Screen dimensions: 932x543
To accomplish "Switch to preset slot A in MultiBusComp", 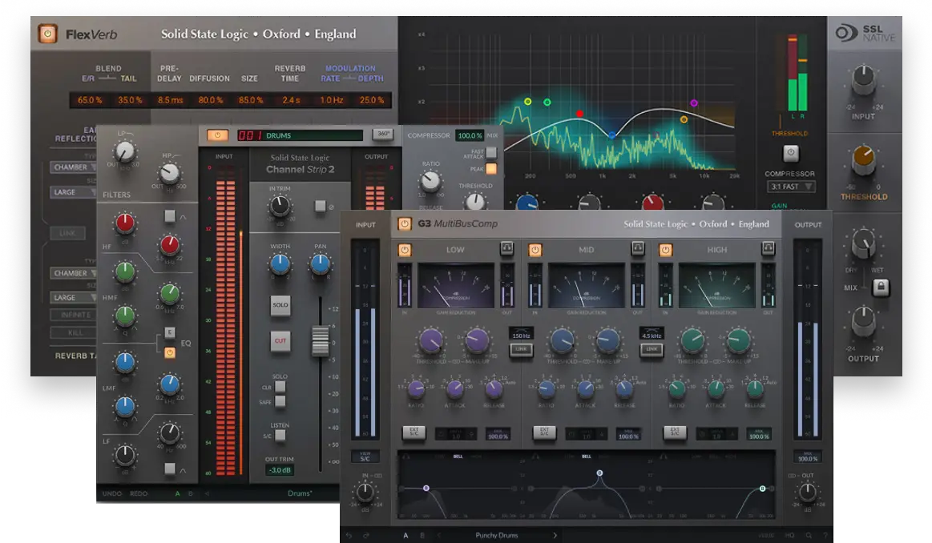I will (x=405, y=534).
